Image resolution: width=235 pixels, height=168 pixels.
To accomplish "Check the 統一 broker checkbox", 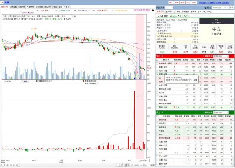I will click(x=157, y=78).
